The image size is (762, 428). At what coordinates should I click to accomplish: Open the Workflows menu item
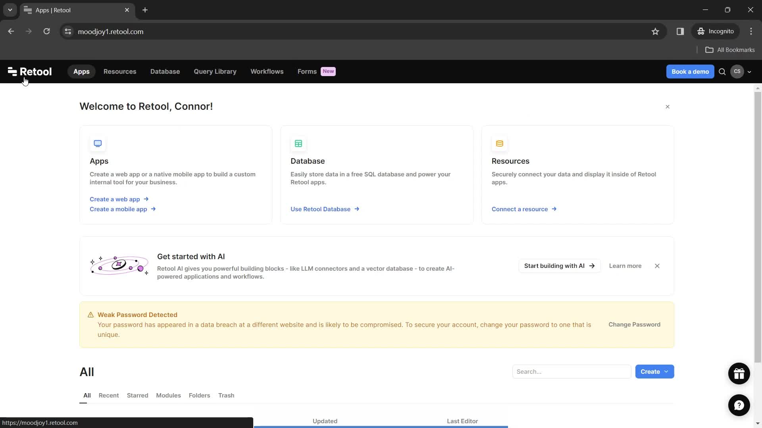267,71
